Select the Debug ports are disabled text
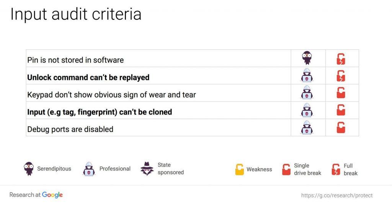 click(x=70, y=129)
